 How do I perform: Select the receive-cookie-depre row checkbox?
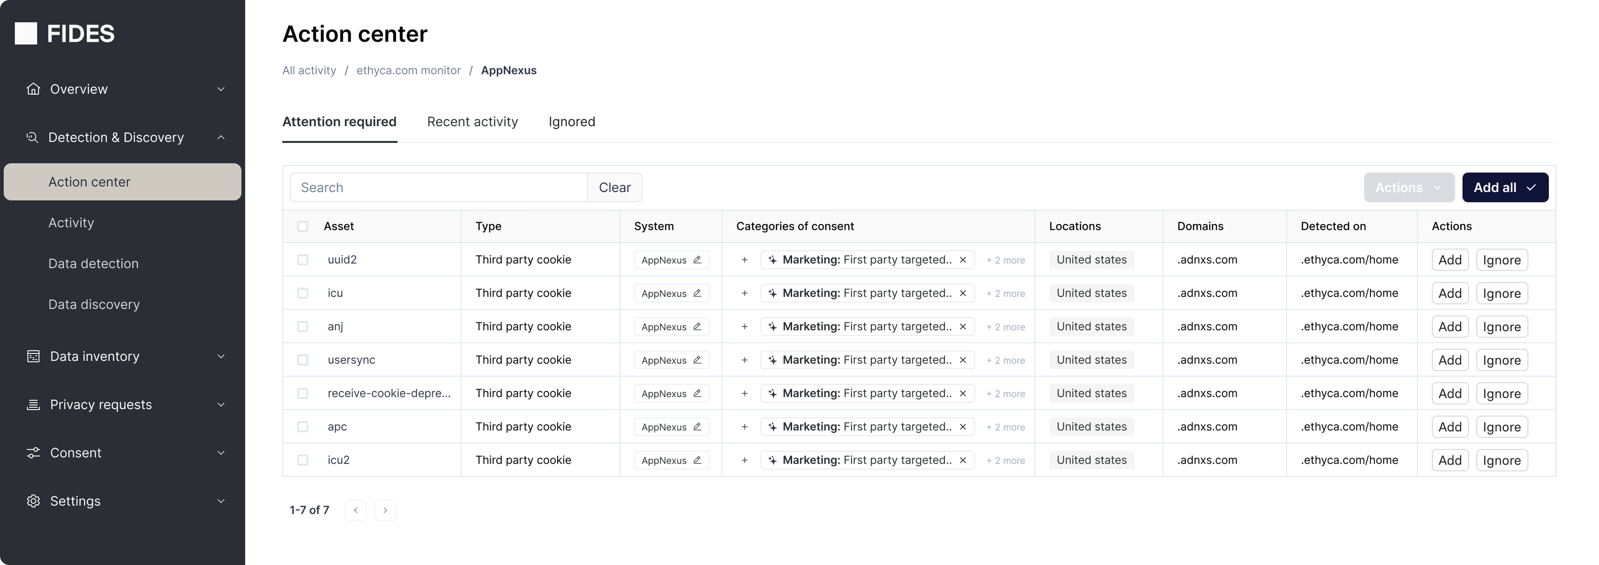302,393
